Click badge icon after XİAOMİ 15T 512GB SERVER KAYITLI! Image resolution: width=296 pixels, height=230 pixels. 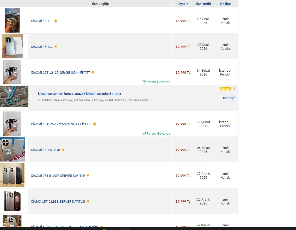88,176
